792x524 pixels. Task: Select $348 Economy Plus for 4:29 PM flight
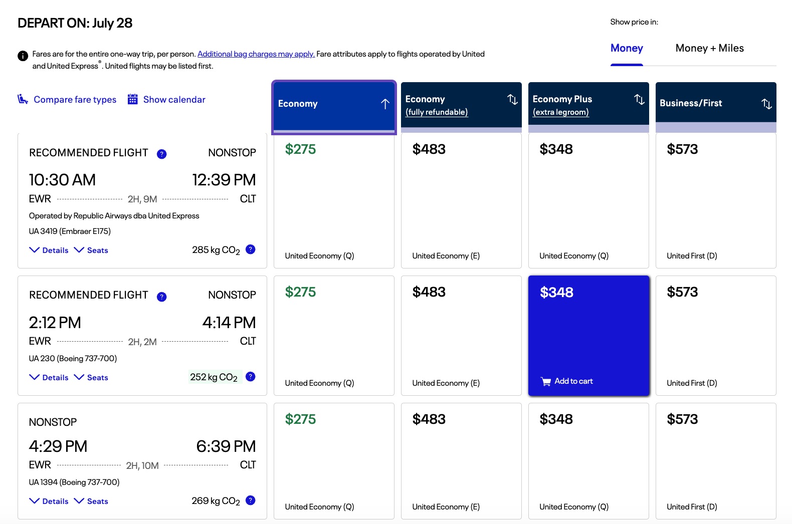click(x=588, y=461)
